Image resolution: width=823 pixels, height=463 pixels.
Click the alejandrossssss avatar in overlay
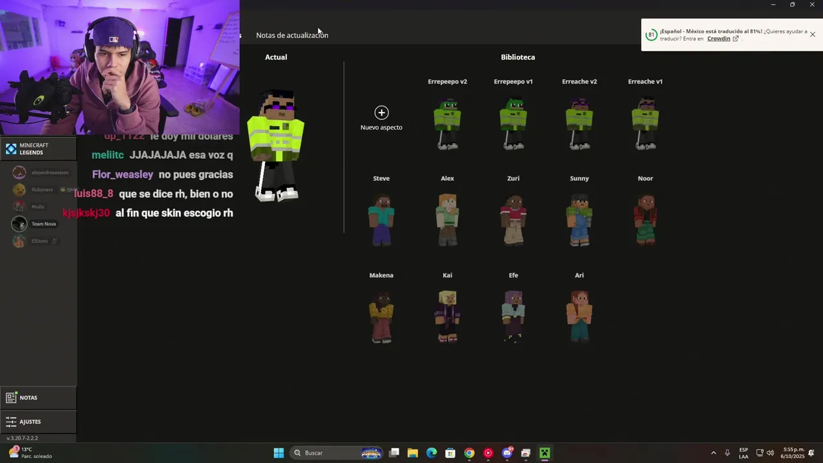click(19, 172)
